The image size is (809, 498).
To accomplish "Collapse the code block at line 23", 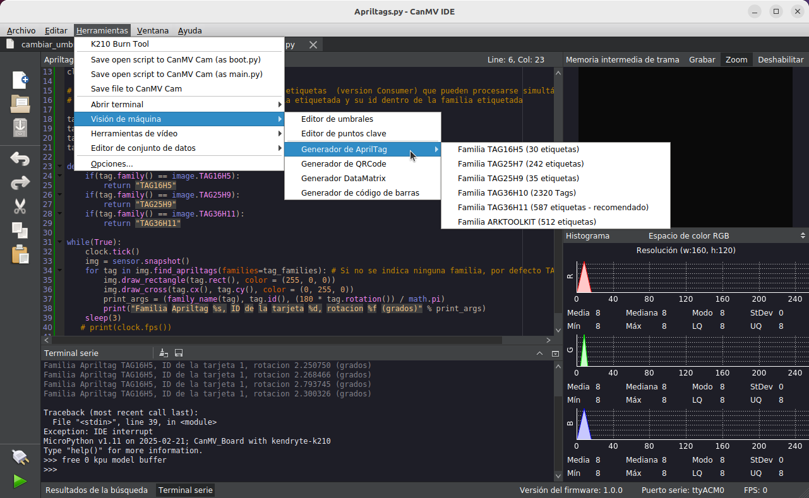I will click(59, 167).
